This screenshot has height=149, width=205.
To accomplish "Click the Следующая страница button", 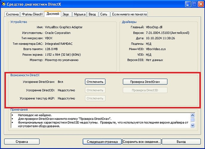I will pos(102,142).
